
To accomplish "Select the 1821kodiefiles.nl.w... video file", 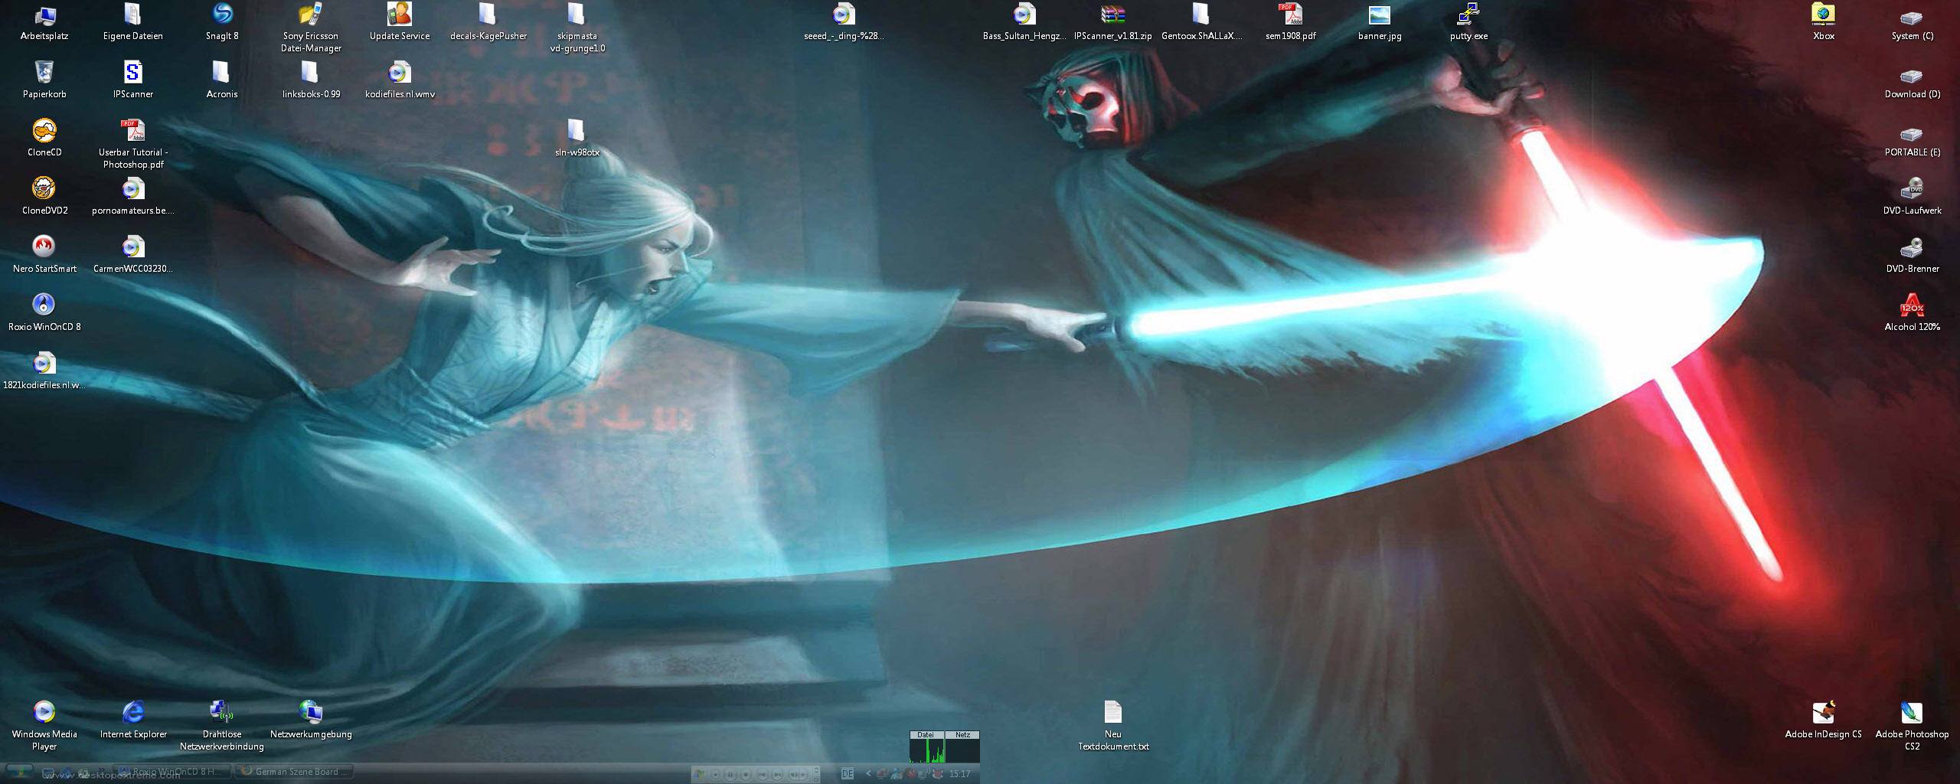I will pyautogui.click(x=44, y=371).
